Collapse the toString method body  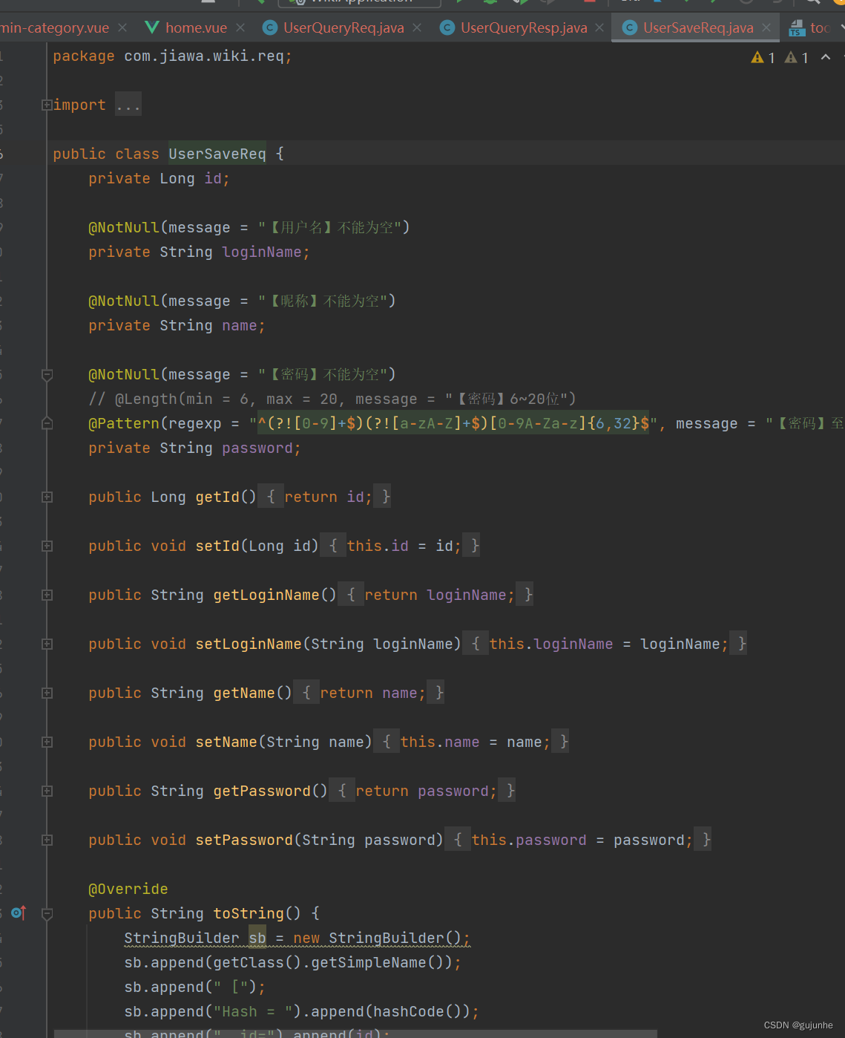click(47, 913)
